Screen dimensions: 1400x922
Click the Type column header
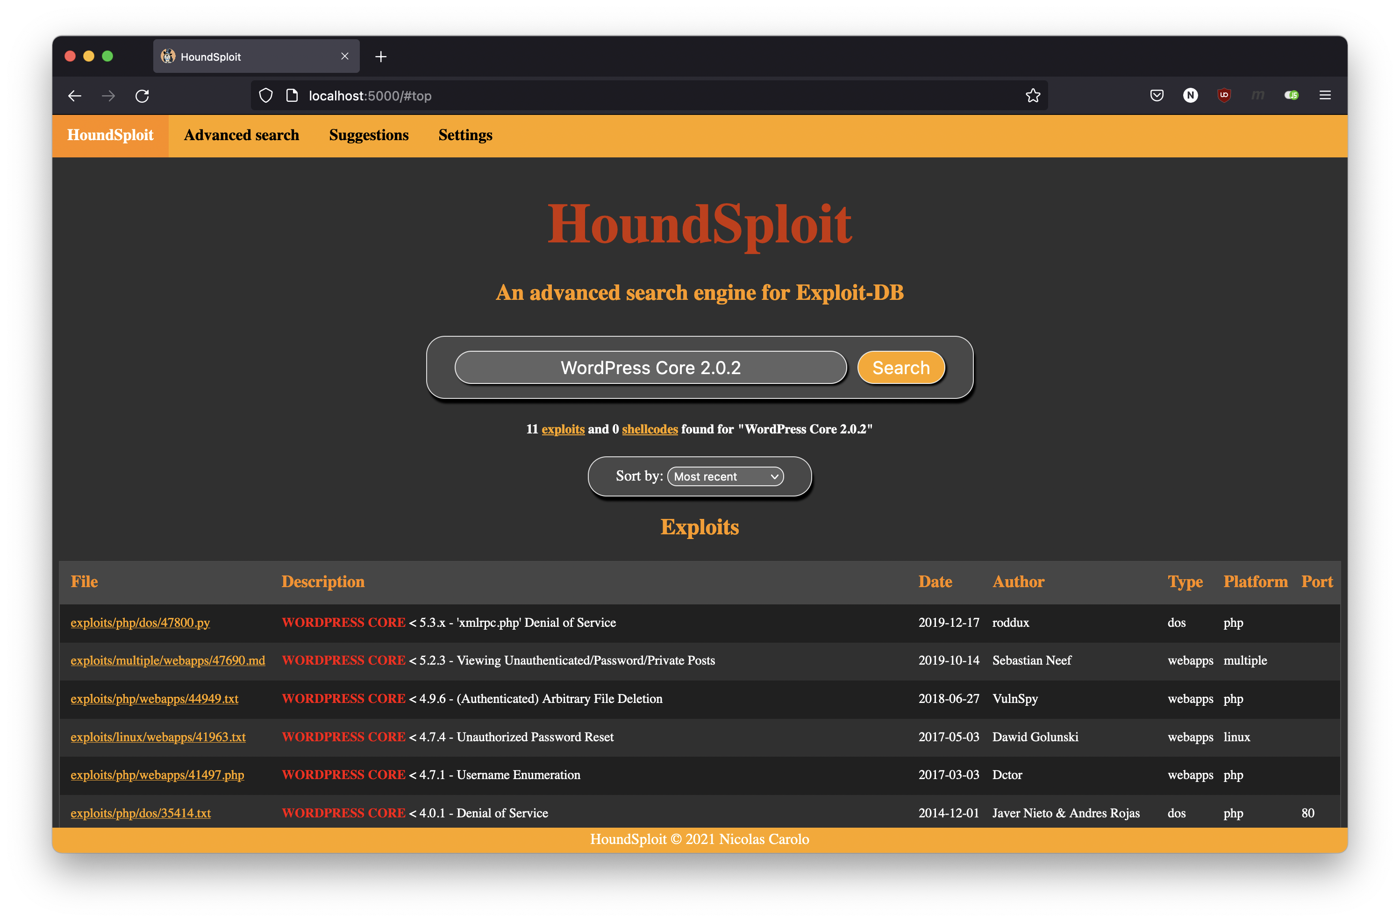click(x=1186, y=582)
